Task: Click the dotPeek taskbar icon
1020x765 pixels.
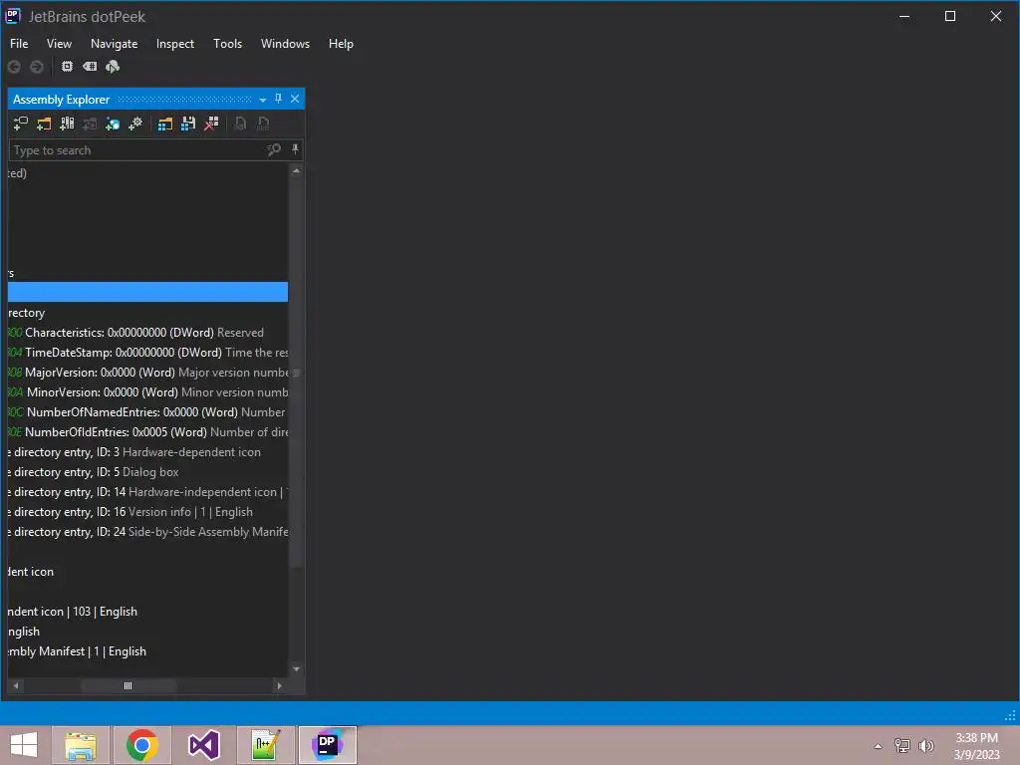Action: point(327,745)
